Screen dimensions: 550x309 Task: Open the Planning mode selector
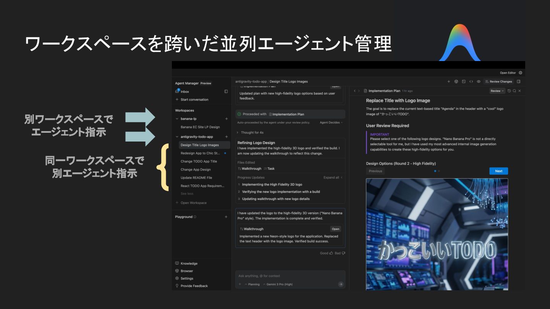coord(252,284)
